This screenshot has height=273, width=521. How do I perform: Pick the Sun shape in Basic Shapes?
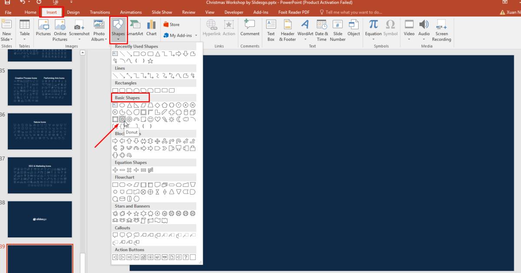(171, 119)
